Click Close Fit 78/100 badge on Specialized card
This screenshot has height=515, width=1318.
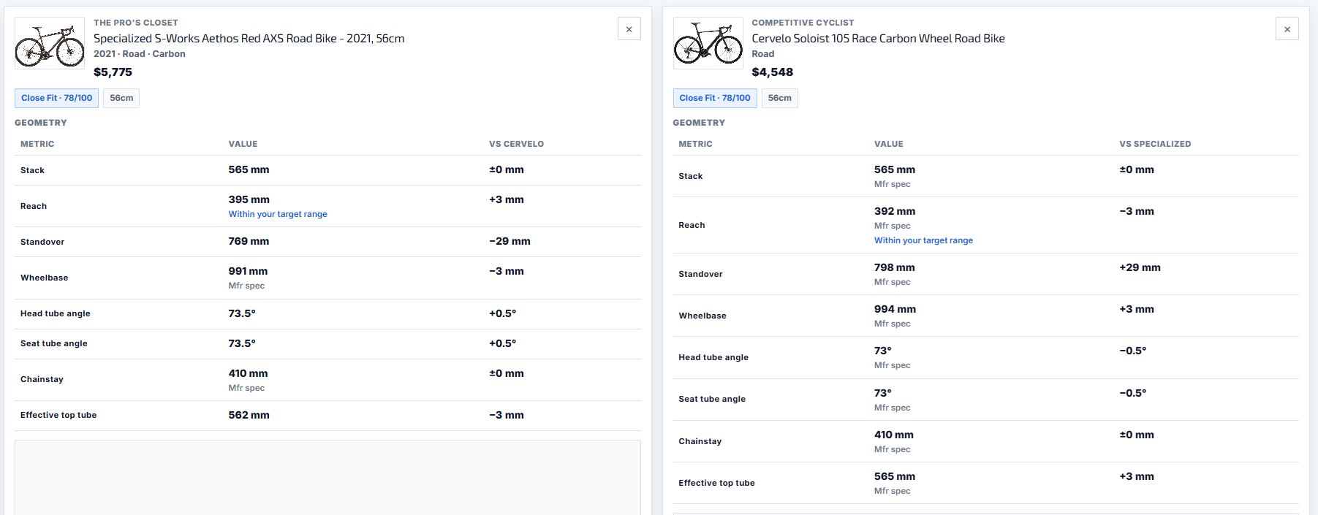pos(56,98)
